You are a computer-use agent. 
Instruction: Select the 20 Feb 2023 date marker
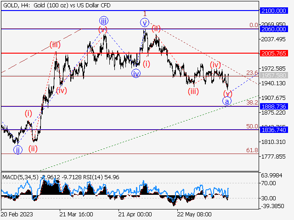(x=17, y=214)
